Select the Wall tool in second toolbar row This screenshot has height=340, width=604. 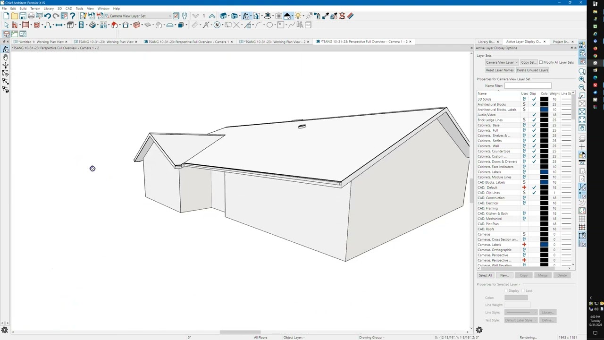point(15,25)
